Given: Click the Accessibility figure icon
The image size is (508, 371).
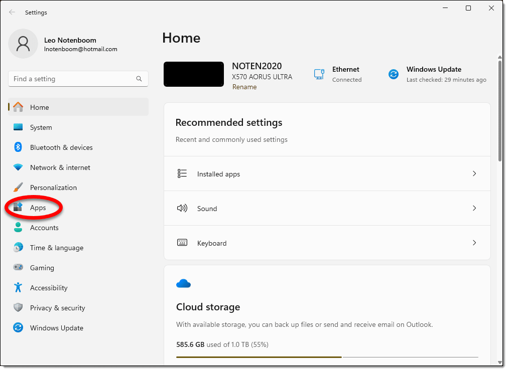Looking at the screenshot, I should coord(18,288).
